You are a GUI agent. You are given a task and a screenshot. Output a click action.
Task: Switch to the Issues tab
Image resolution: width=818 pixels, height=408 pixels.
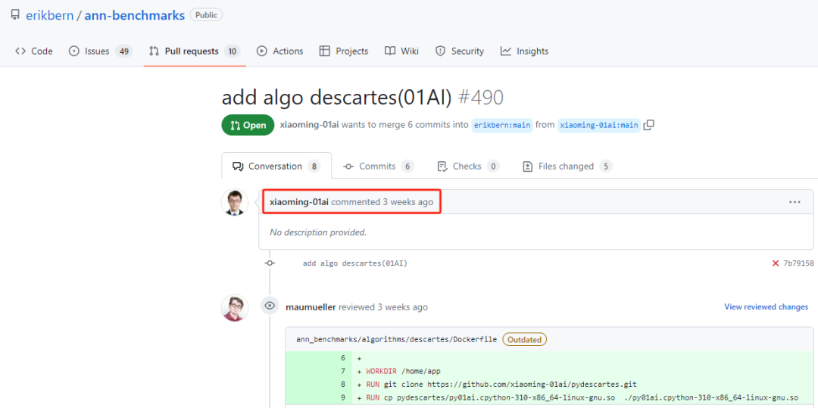(101, 51)
